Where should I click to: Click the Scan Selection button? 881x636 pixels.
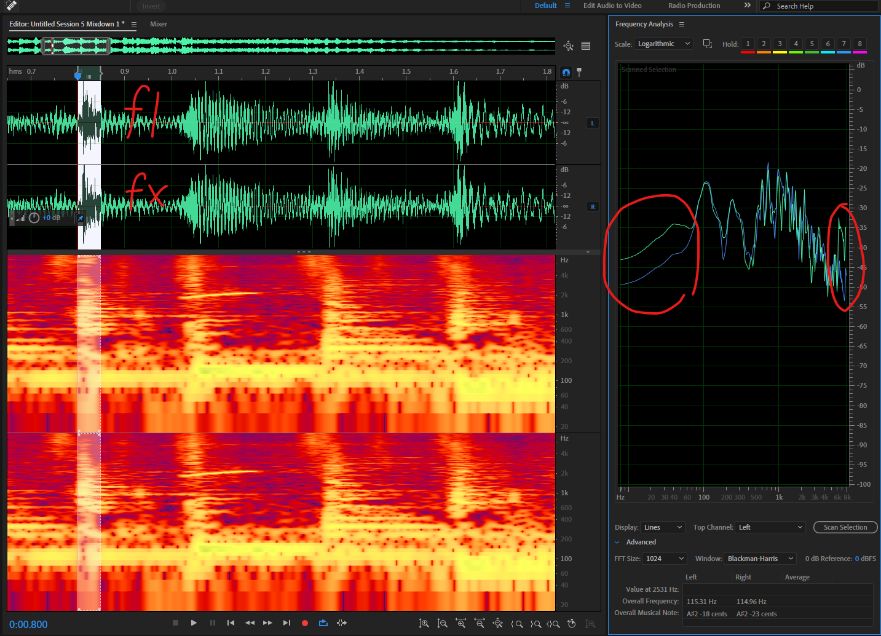(x=845, y=527)
